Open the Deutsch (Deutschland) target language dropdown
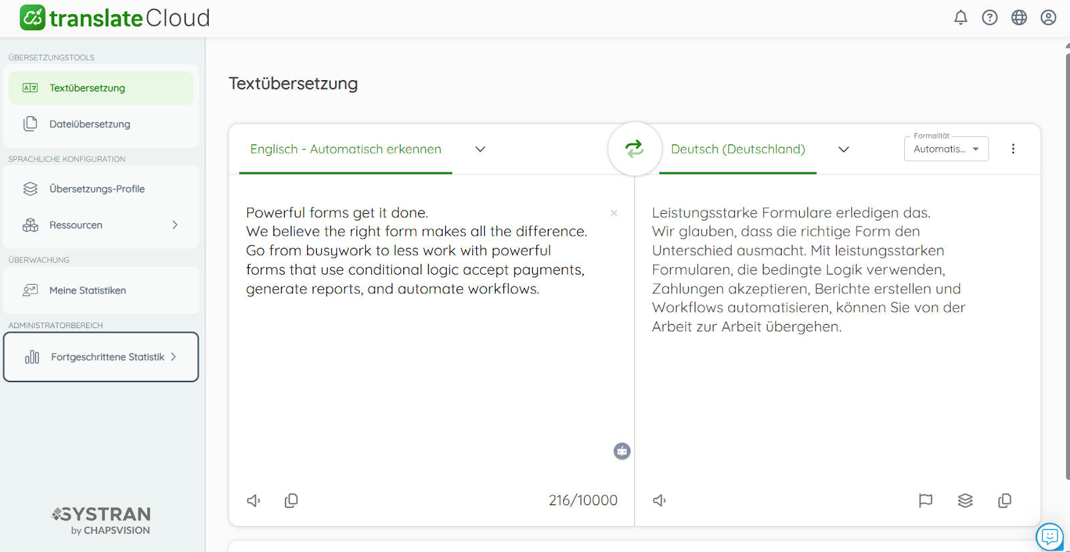 pos(843,149)
